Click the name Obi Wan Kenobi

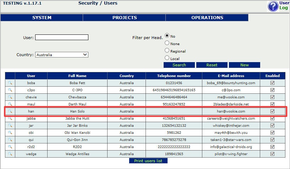coord(77,132)
